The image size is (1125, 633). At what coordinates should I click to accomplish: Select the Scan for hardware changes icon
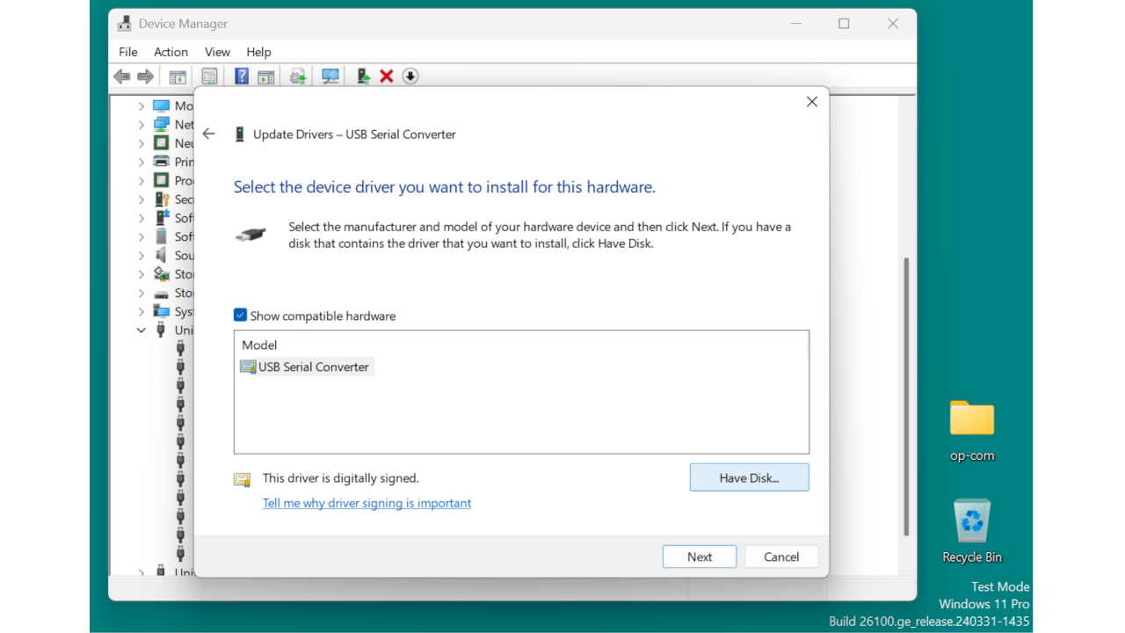(330, 76)
